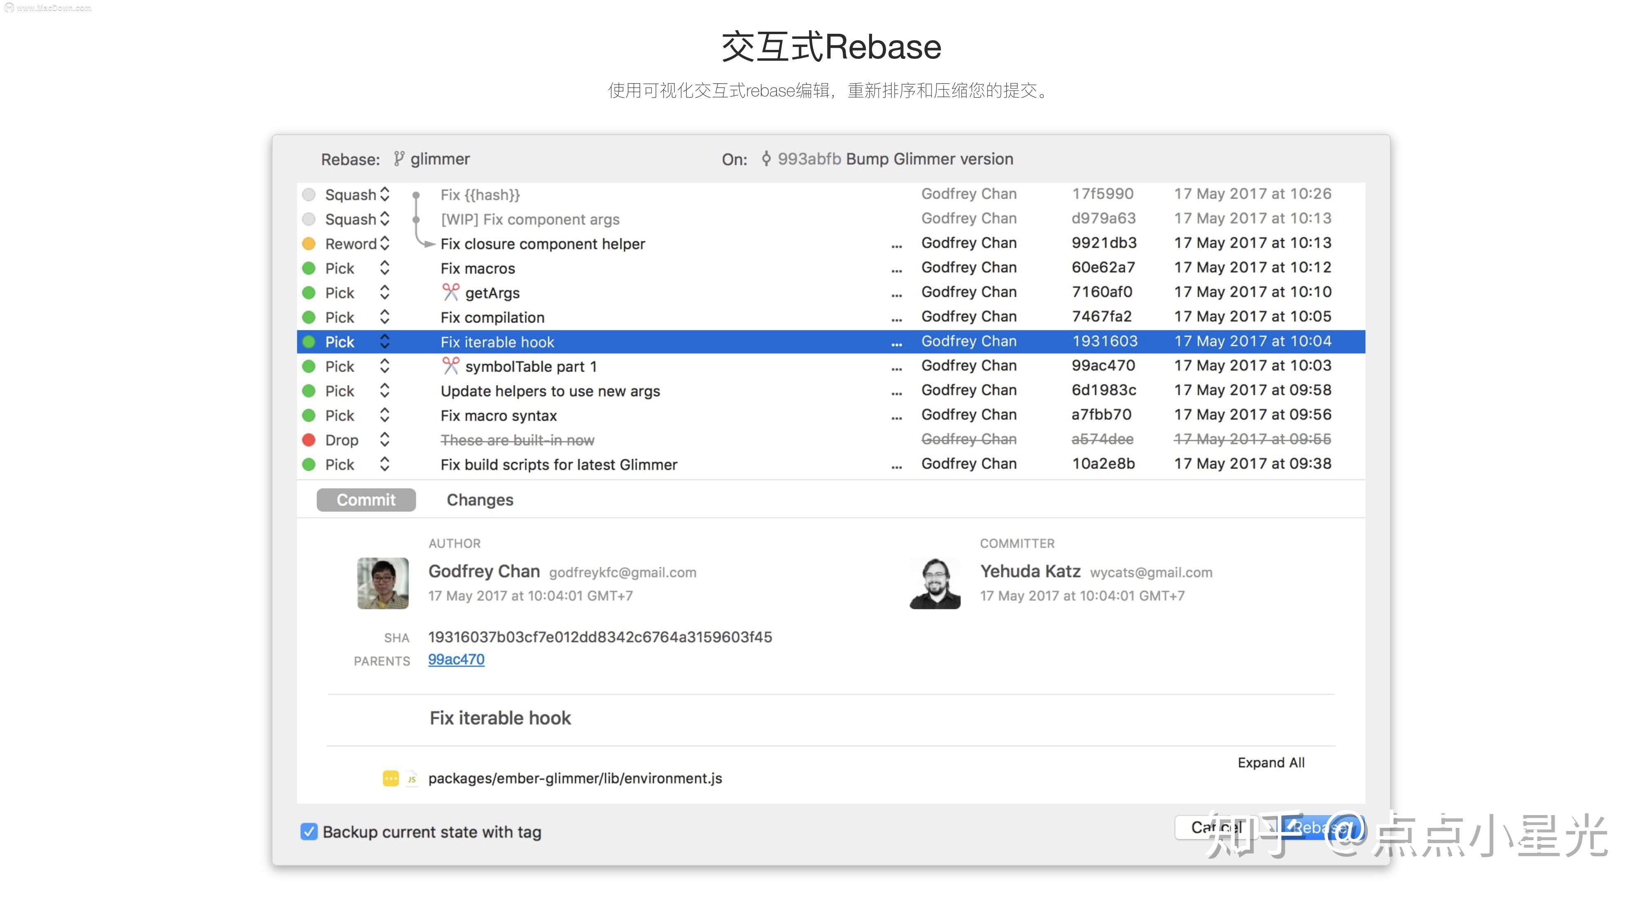This screenshot has height=902, width=1651.
Task: Click the red status dot on dropped commit
Action: [x=309, y=440]
